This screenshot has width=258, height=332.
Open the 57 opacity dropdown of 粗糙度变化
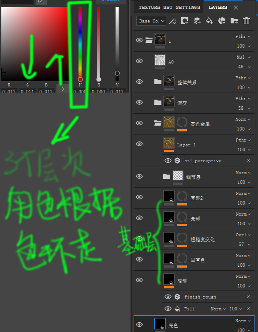(245, 244)
